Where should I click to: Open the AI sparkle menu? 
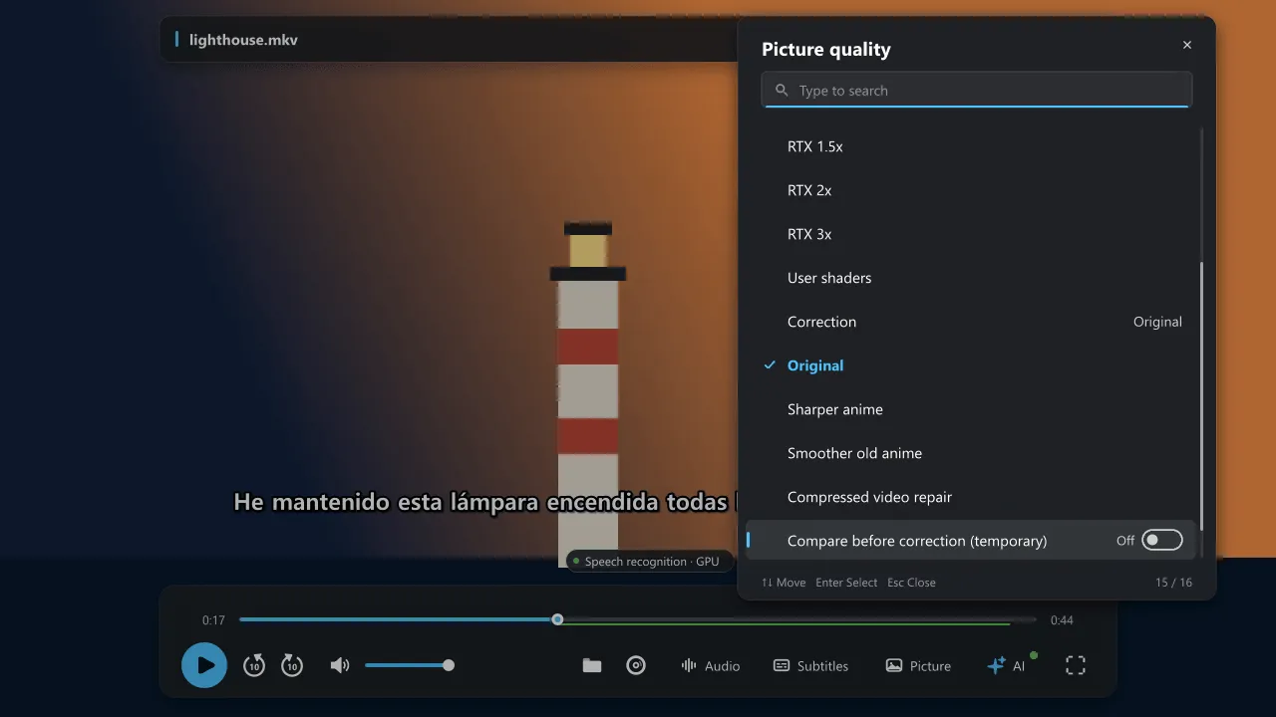[1007, 665]
